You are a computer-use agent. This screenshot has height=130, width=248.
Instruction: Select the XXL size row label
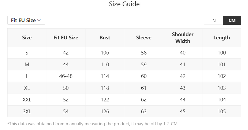point(27,100)
